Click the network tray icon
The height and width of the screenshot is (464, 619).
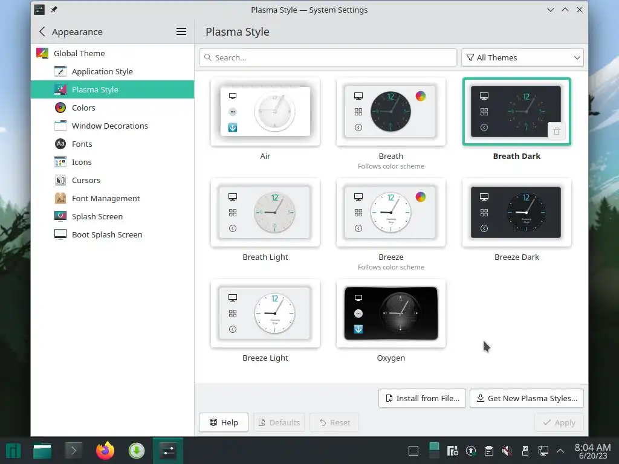tap(543, 451)
